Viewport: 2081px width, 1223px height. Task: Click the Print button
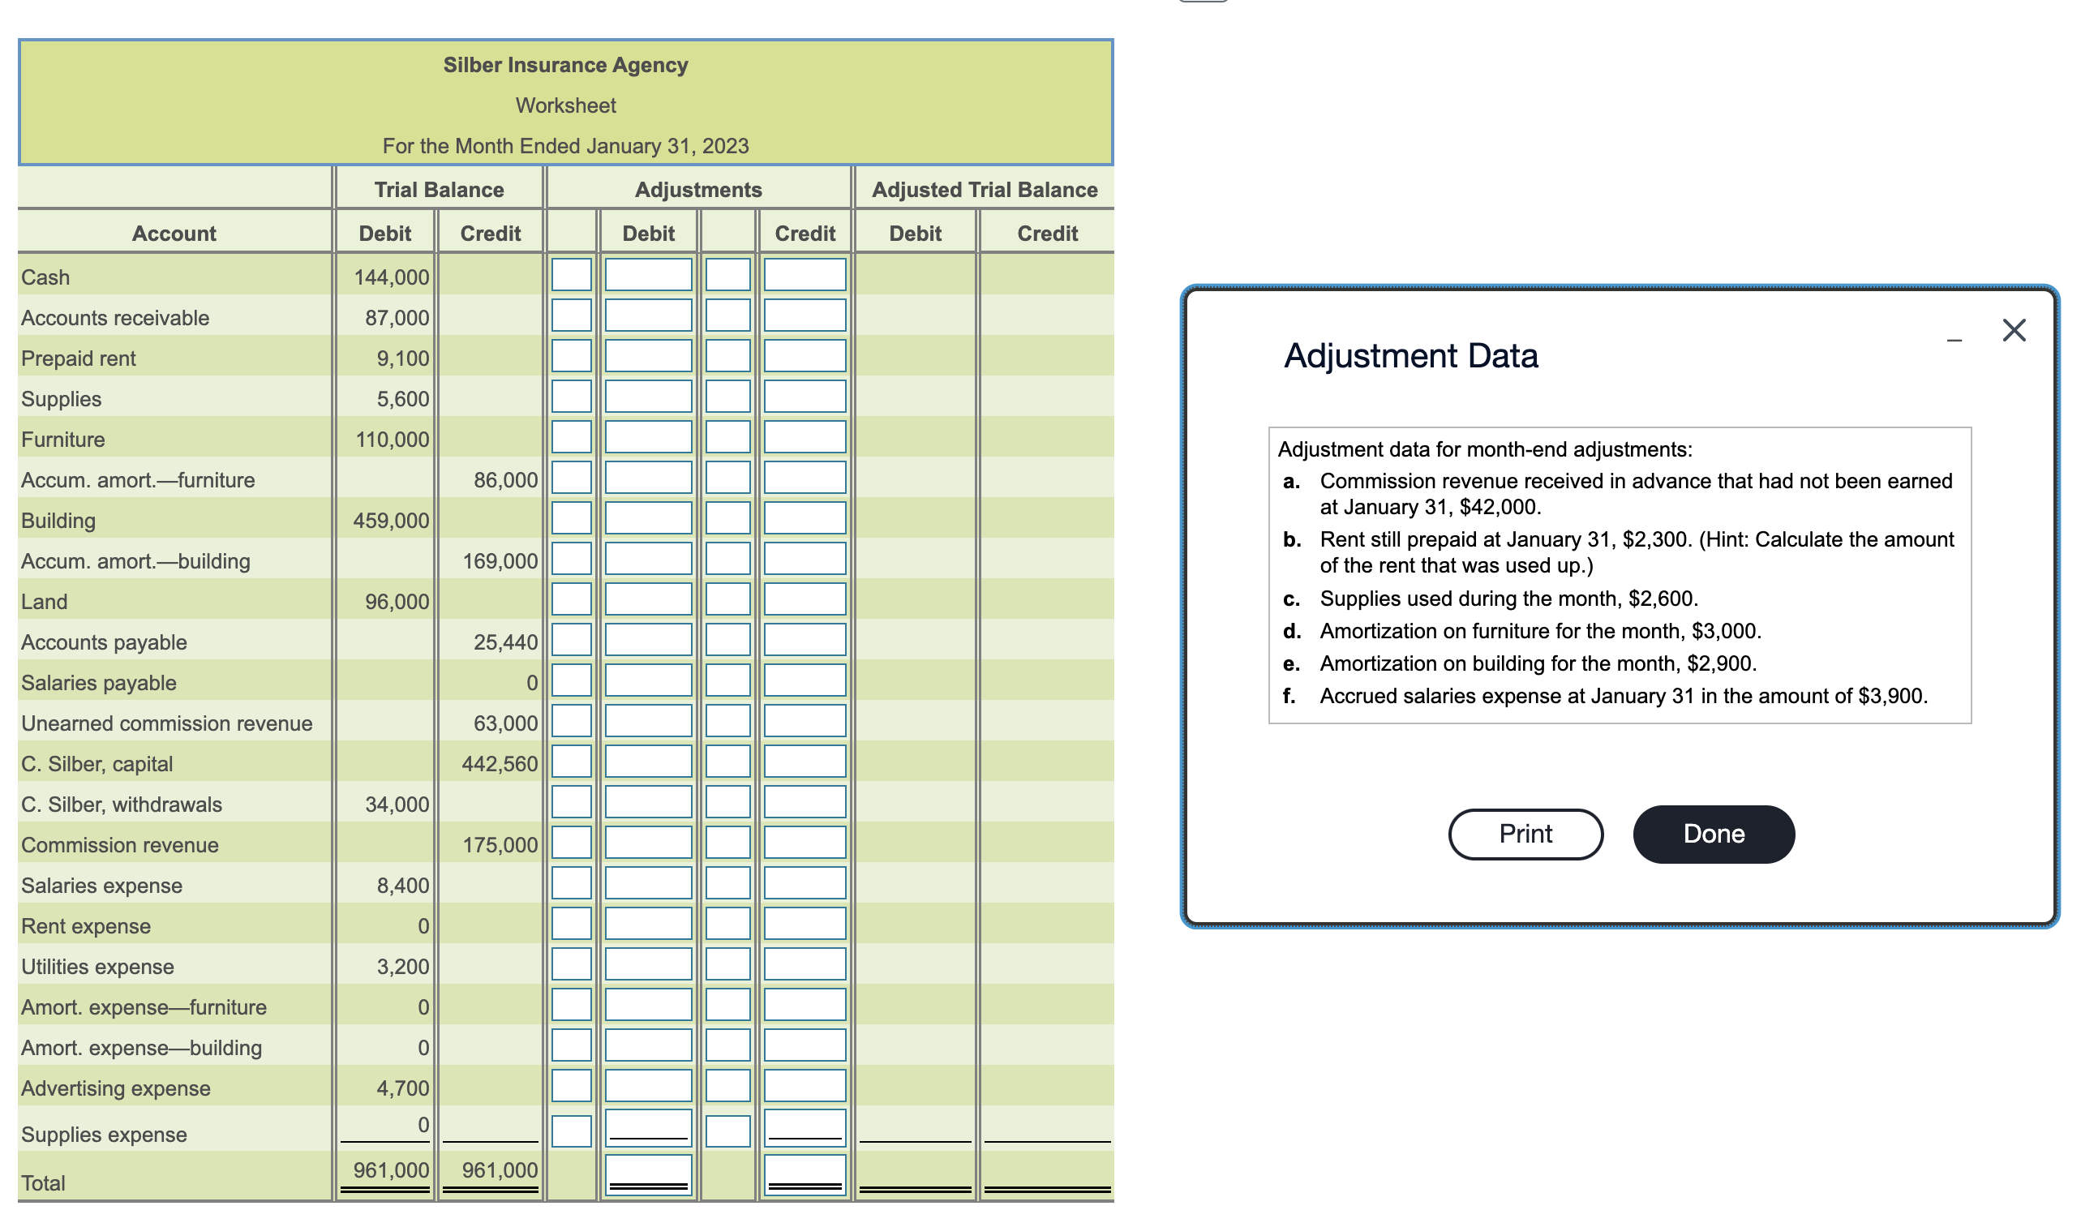click(1525, 834)
